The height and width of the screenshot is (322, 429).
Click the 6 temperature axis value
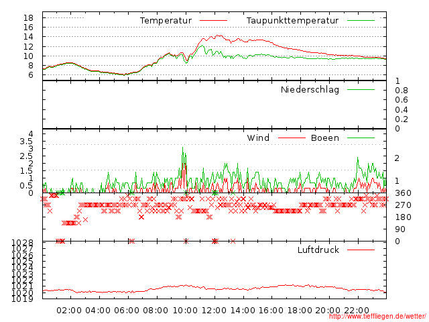click(x=31, y=74)
